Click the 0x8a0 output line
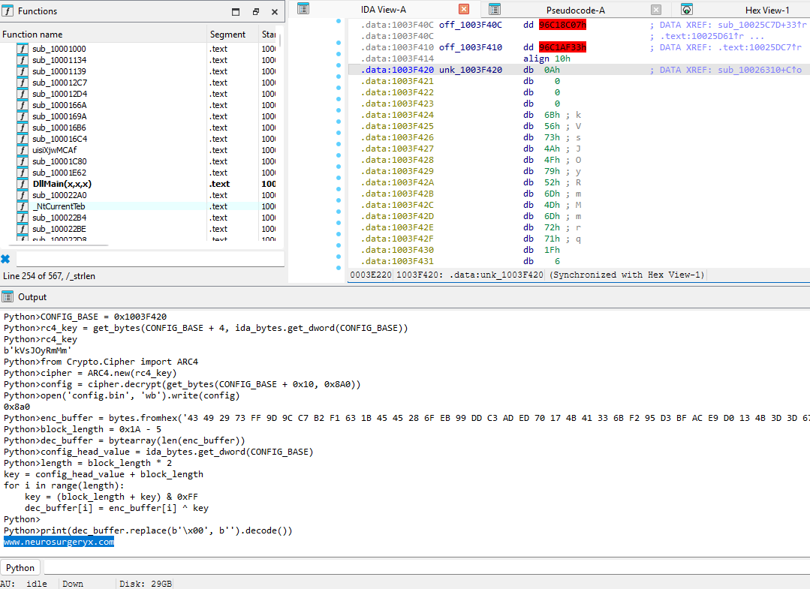The height and width of the screenshot is (589, 810). pyautogui.click(x=17, y=407)
